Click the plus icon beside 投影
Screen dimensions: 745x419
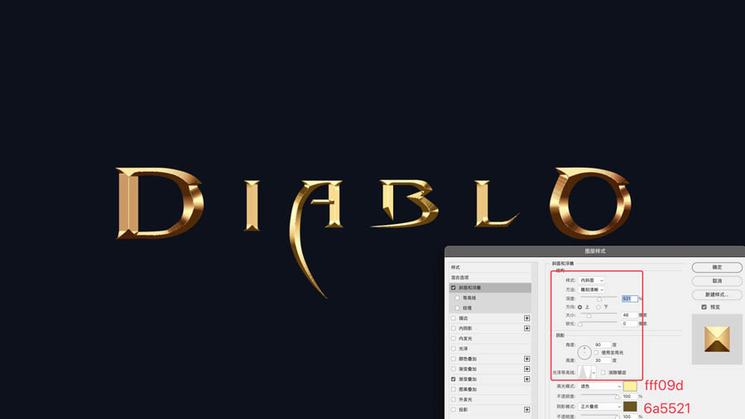526,409
